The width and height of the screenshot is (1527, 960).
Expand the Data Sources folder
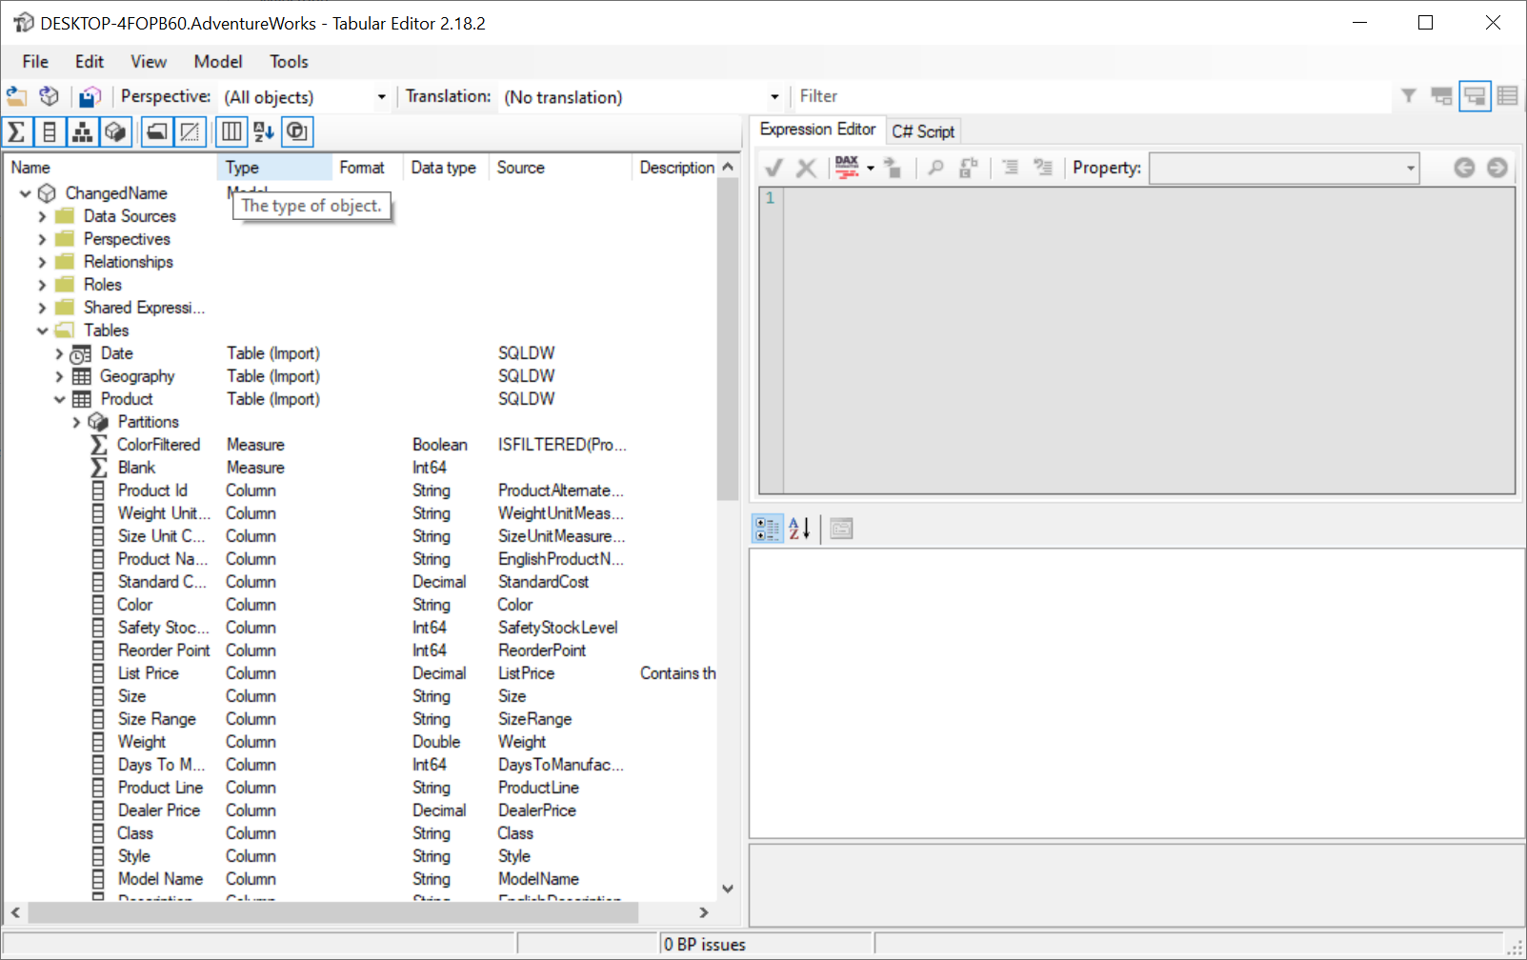[41, 216]
